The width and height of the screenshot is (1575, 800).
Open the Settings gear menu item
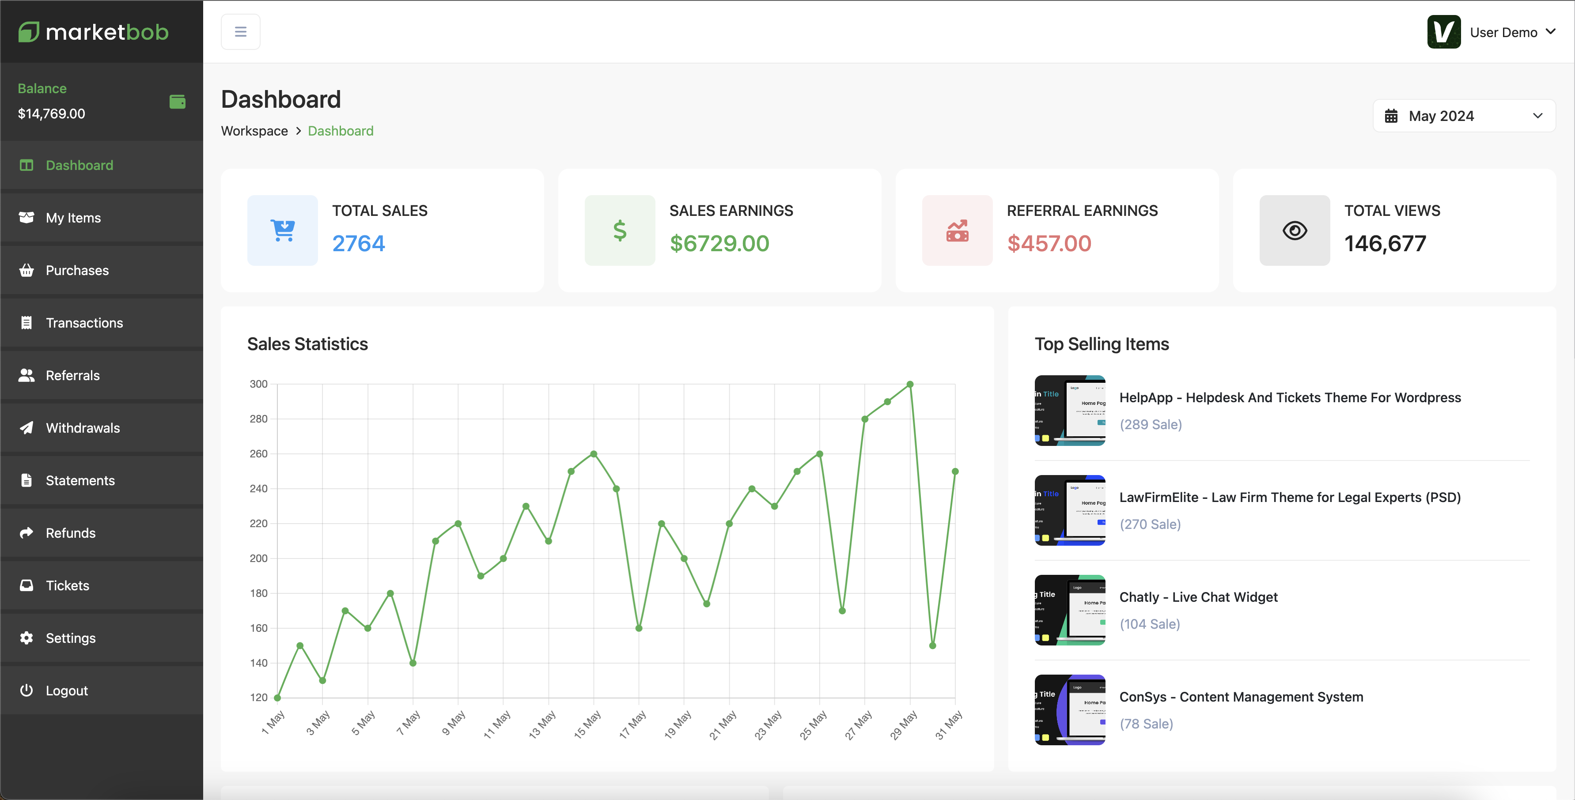(70, 638)
